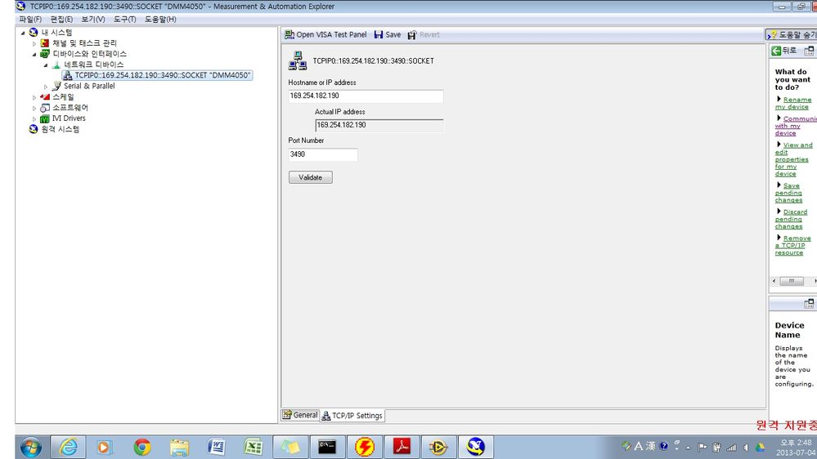Expand the 소프트웨어 tree node
This screenshot has height=459, width=817.
34,109
